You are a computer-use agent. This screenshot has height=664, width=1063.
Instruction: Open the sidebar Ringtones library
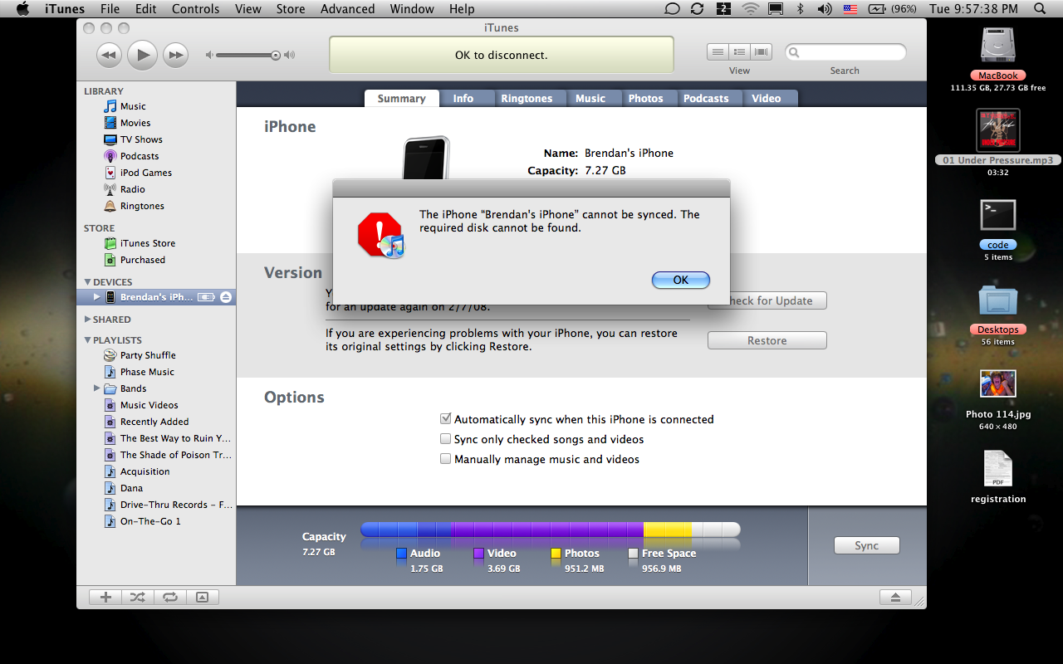pos(134,206)
